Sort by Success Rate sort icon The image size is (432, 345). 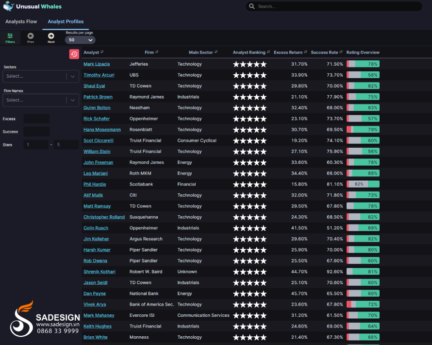341,52
